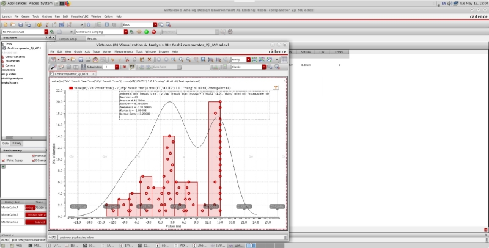Toggle the Nominal checkbox in Run Summary
The width and height of the screenshot is (489, 248).
tap(34, 156)
